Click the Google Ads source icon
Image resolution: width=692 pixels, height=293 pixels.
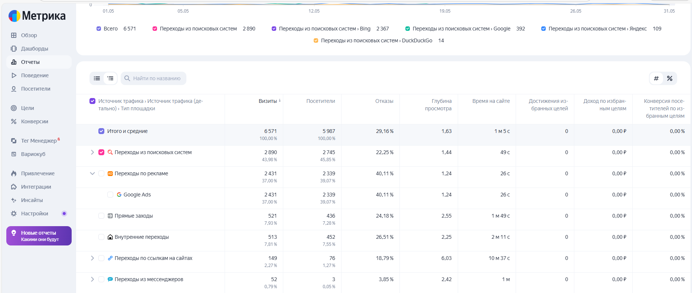tap(119, 195)
